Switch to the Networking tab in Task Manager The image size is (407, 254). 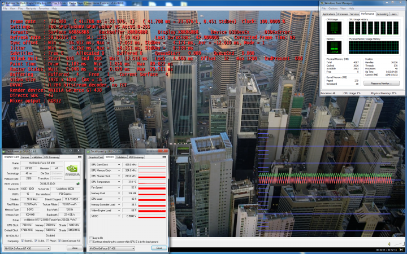[x=382, y=14]
